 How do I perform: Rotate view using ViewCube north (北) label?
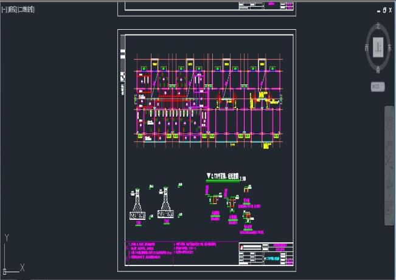(378, 26)
